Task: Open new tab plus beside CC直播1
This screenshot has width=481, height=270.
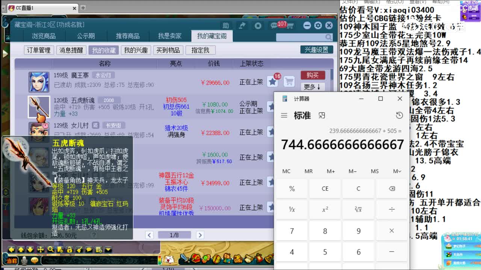Action: 83,7
